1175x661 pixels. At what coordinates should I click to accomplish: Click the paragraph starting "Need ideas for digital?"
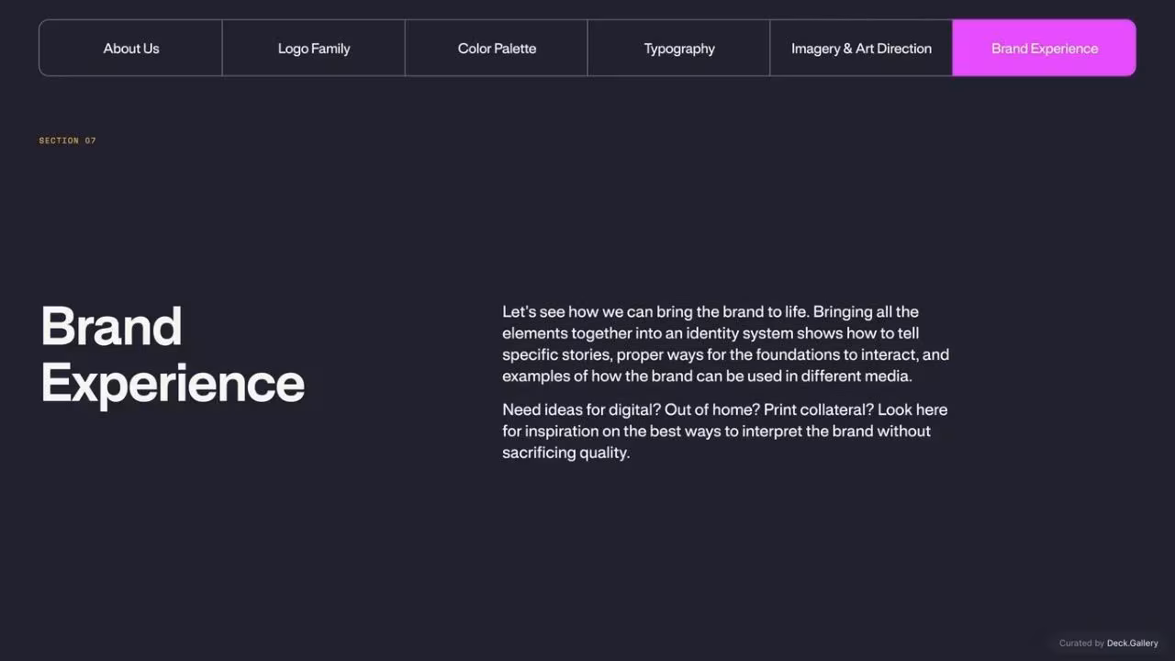pos(724,431)
